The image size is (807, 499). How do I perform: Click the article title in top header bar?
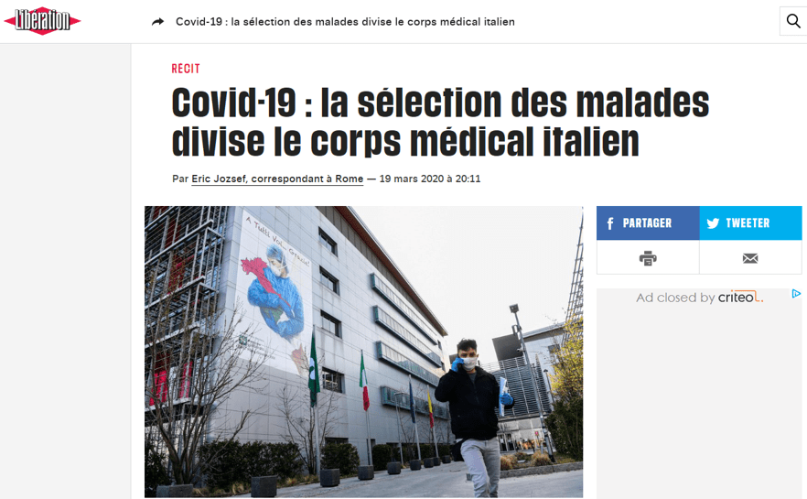(345, 22)
